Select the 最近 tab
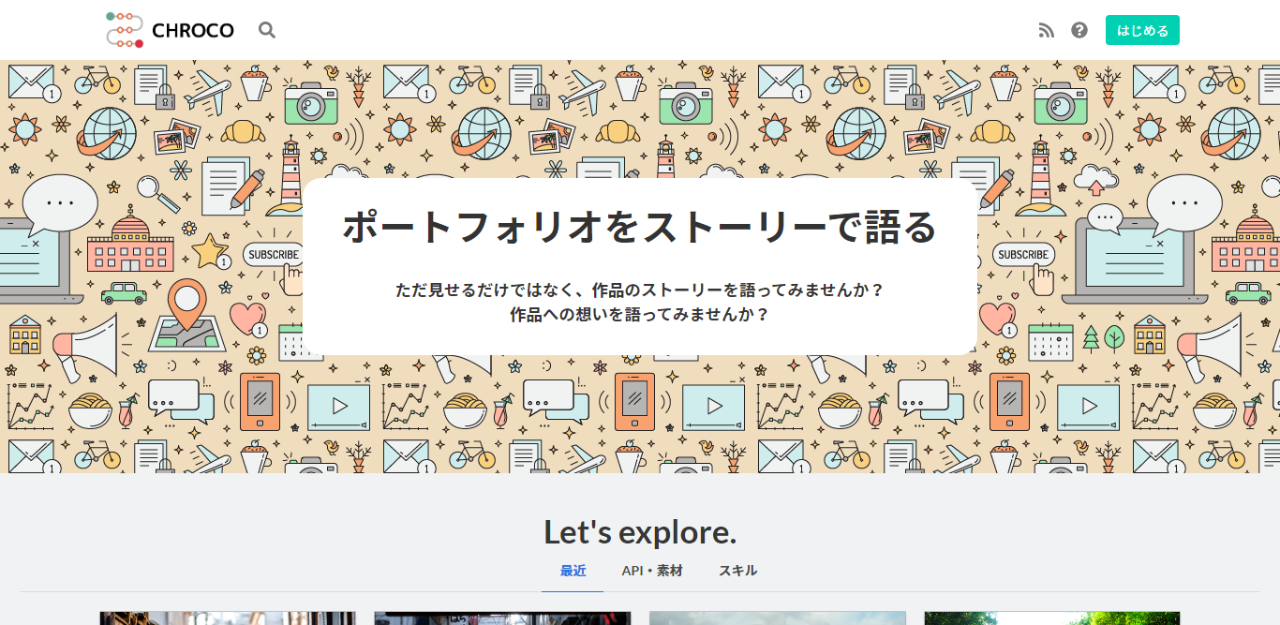 [x=573, y=571]
